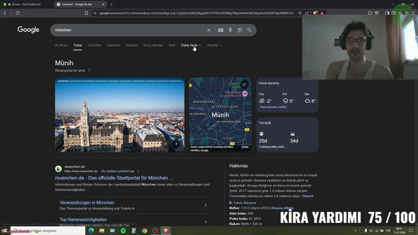This screenshot has width=418, height=235.
Task: Open the Haberler tab
Action: 113,45
